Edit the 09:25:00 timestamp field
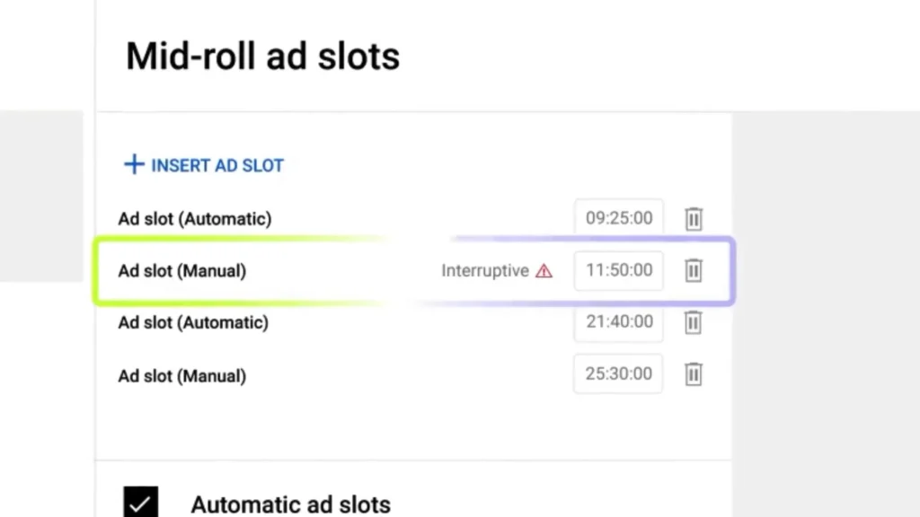Viewport: 920px width, 517px height. pyautogui.click(x=619, y=218)
